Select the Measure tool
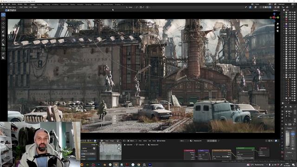 [x=3, y=45]
